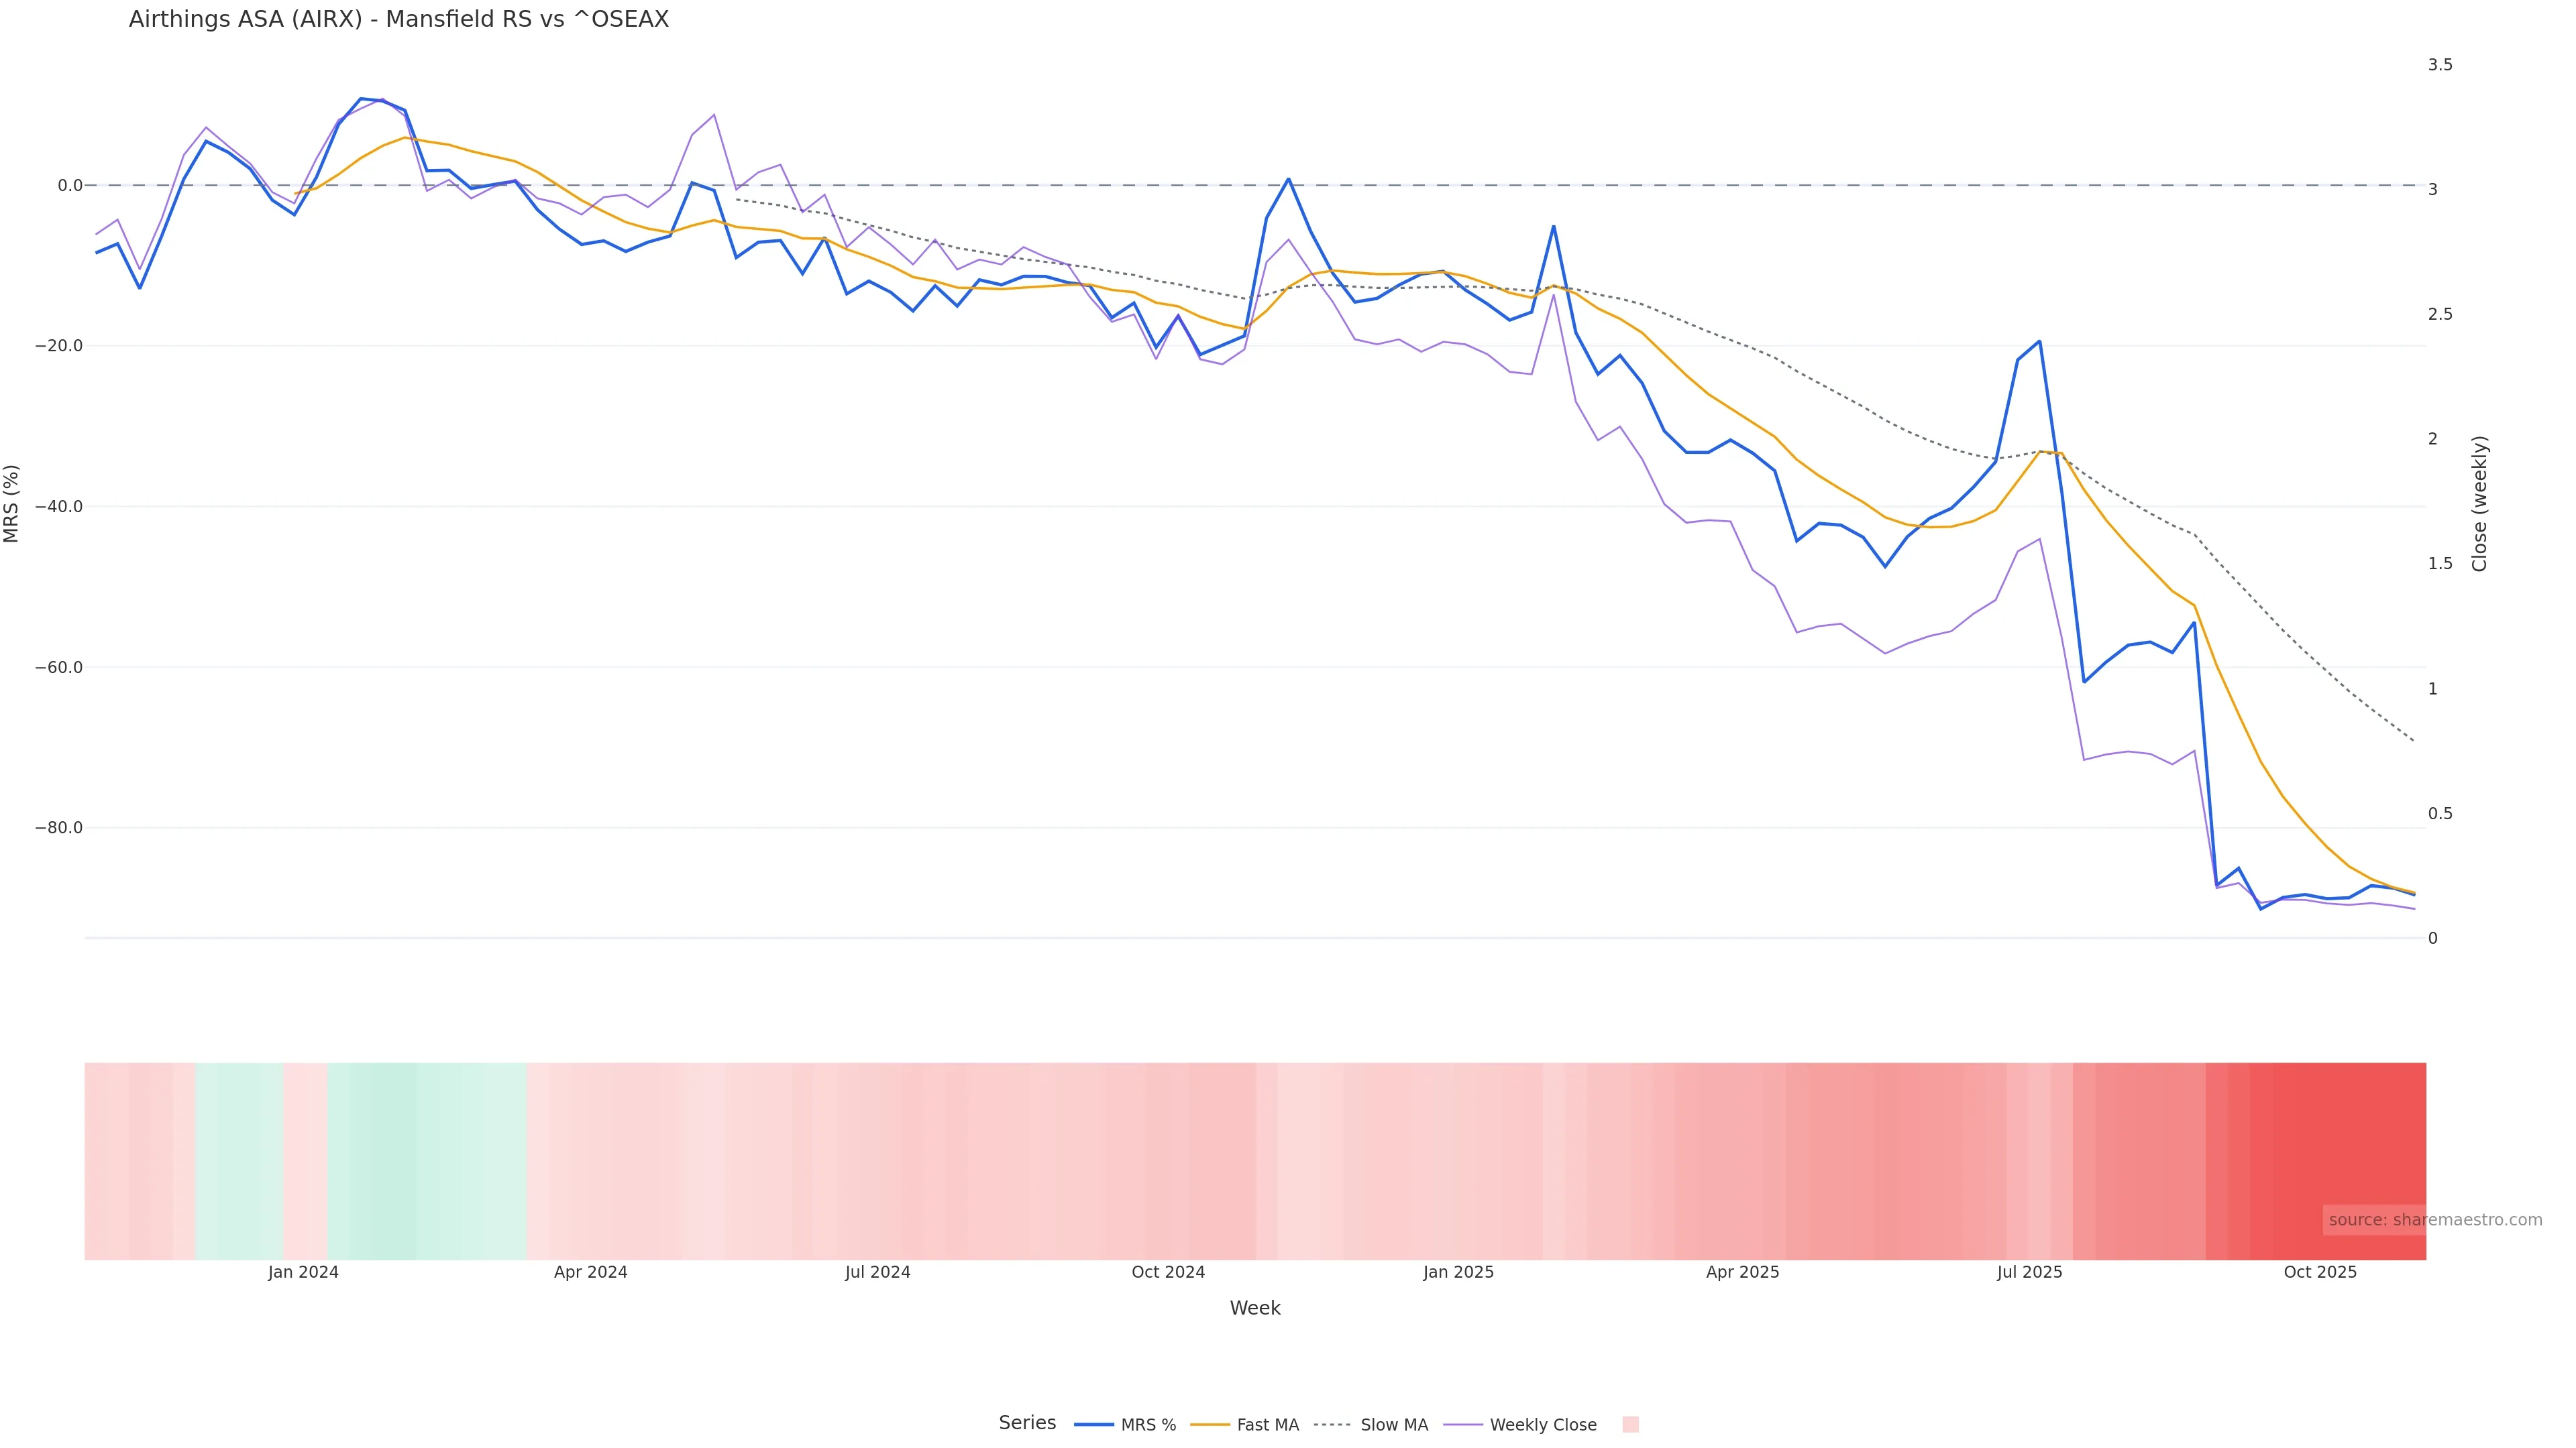The height and width of the screenshot is (1448, 2576).
Task: Click the purple Weekly Close legend marker
Action: click(1463, 1425)
